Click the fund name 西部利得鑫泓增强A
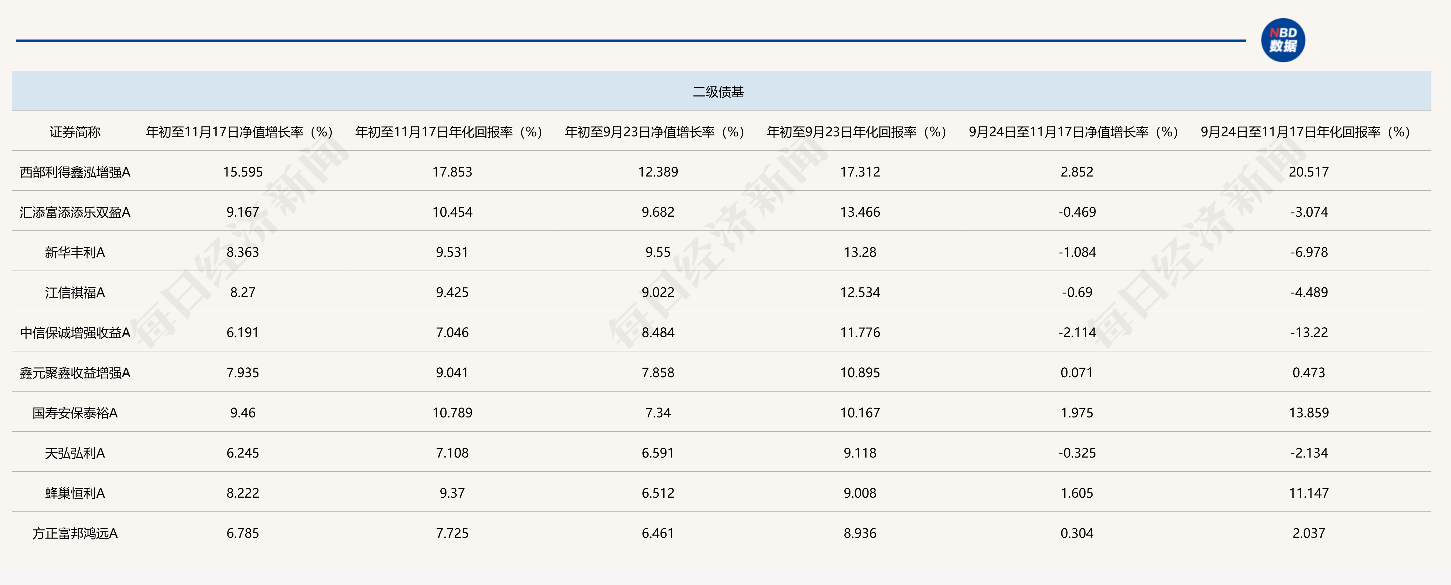This screenshot has height=585, width=1451. click(75, 172)
